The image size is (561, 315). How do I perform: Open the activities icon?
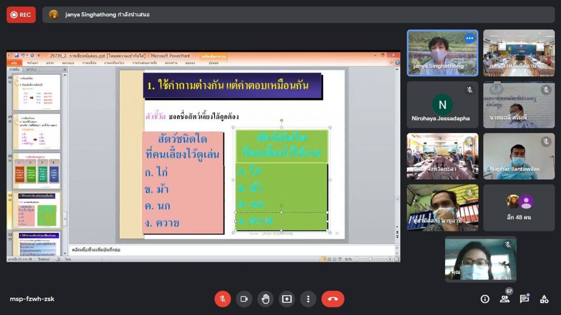coord(544,299)
